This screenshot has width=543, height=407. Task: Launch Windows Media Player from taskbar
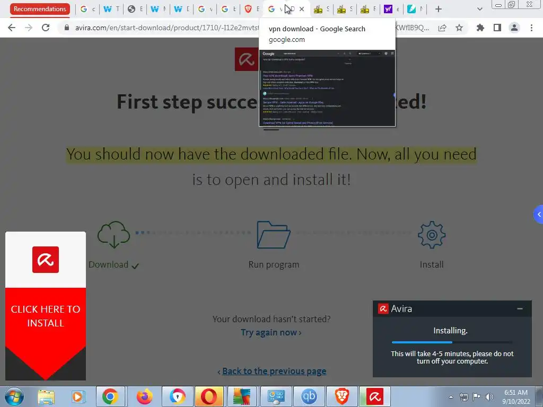pos(78,396)
